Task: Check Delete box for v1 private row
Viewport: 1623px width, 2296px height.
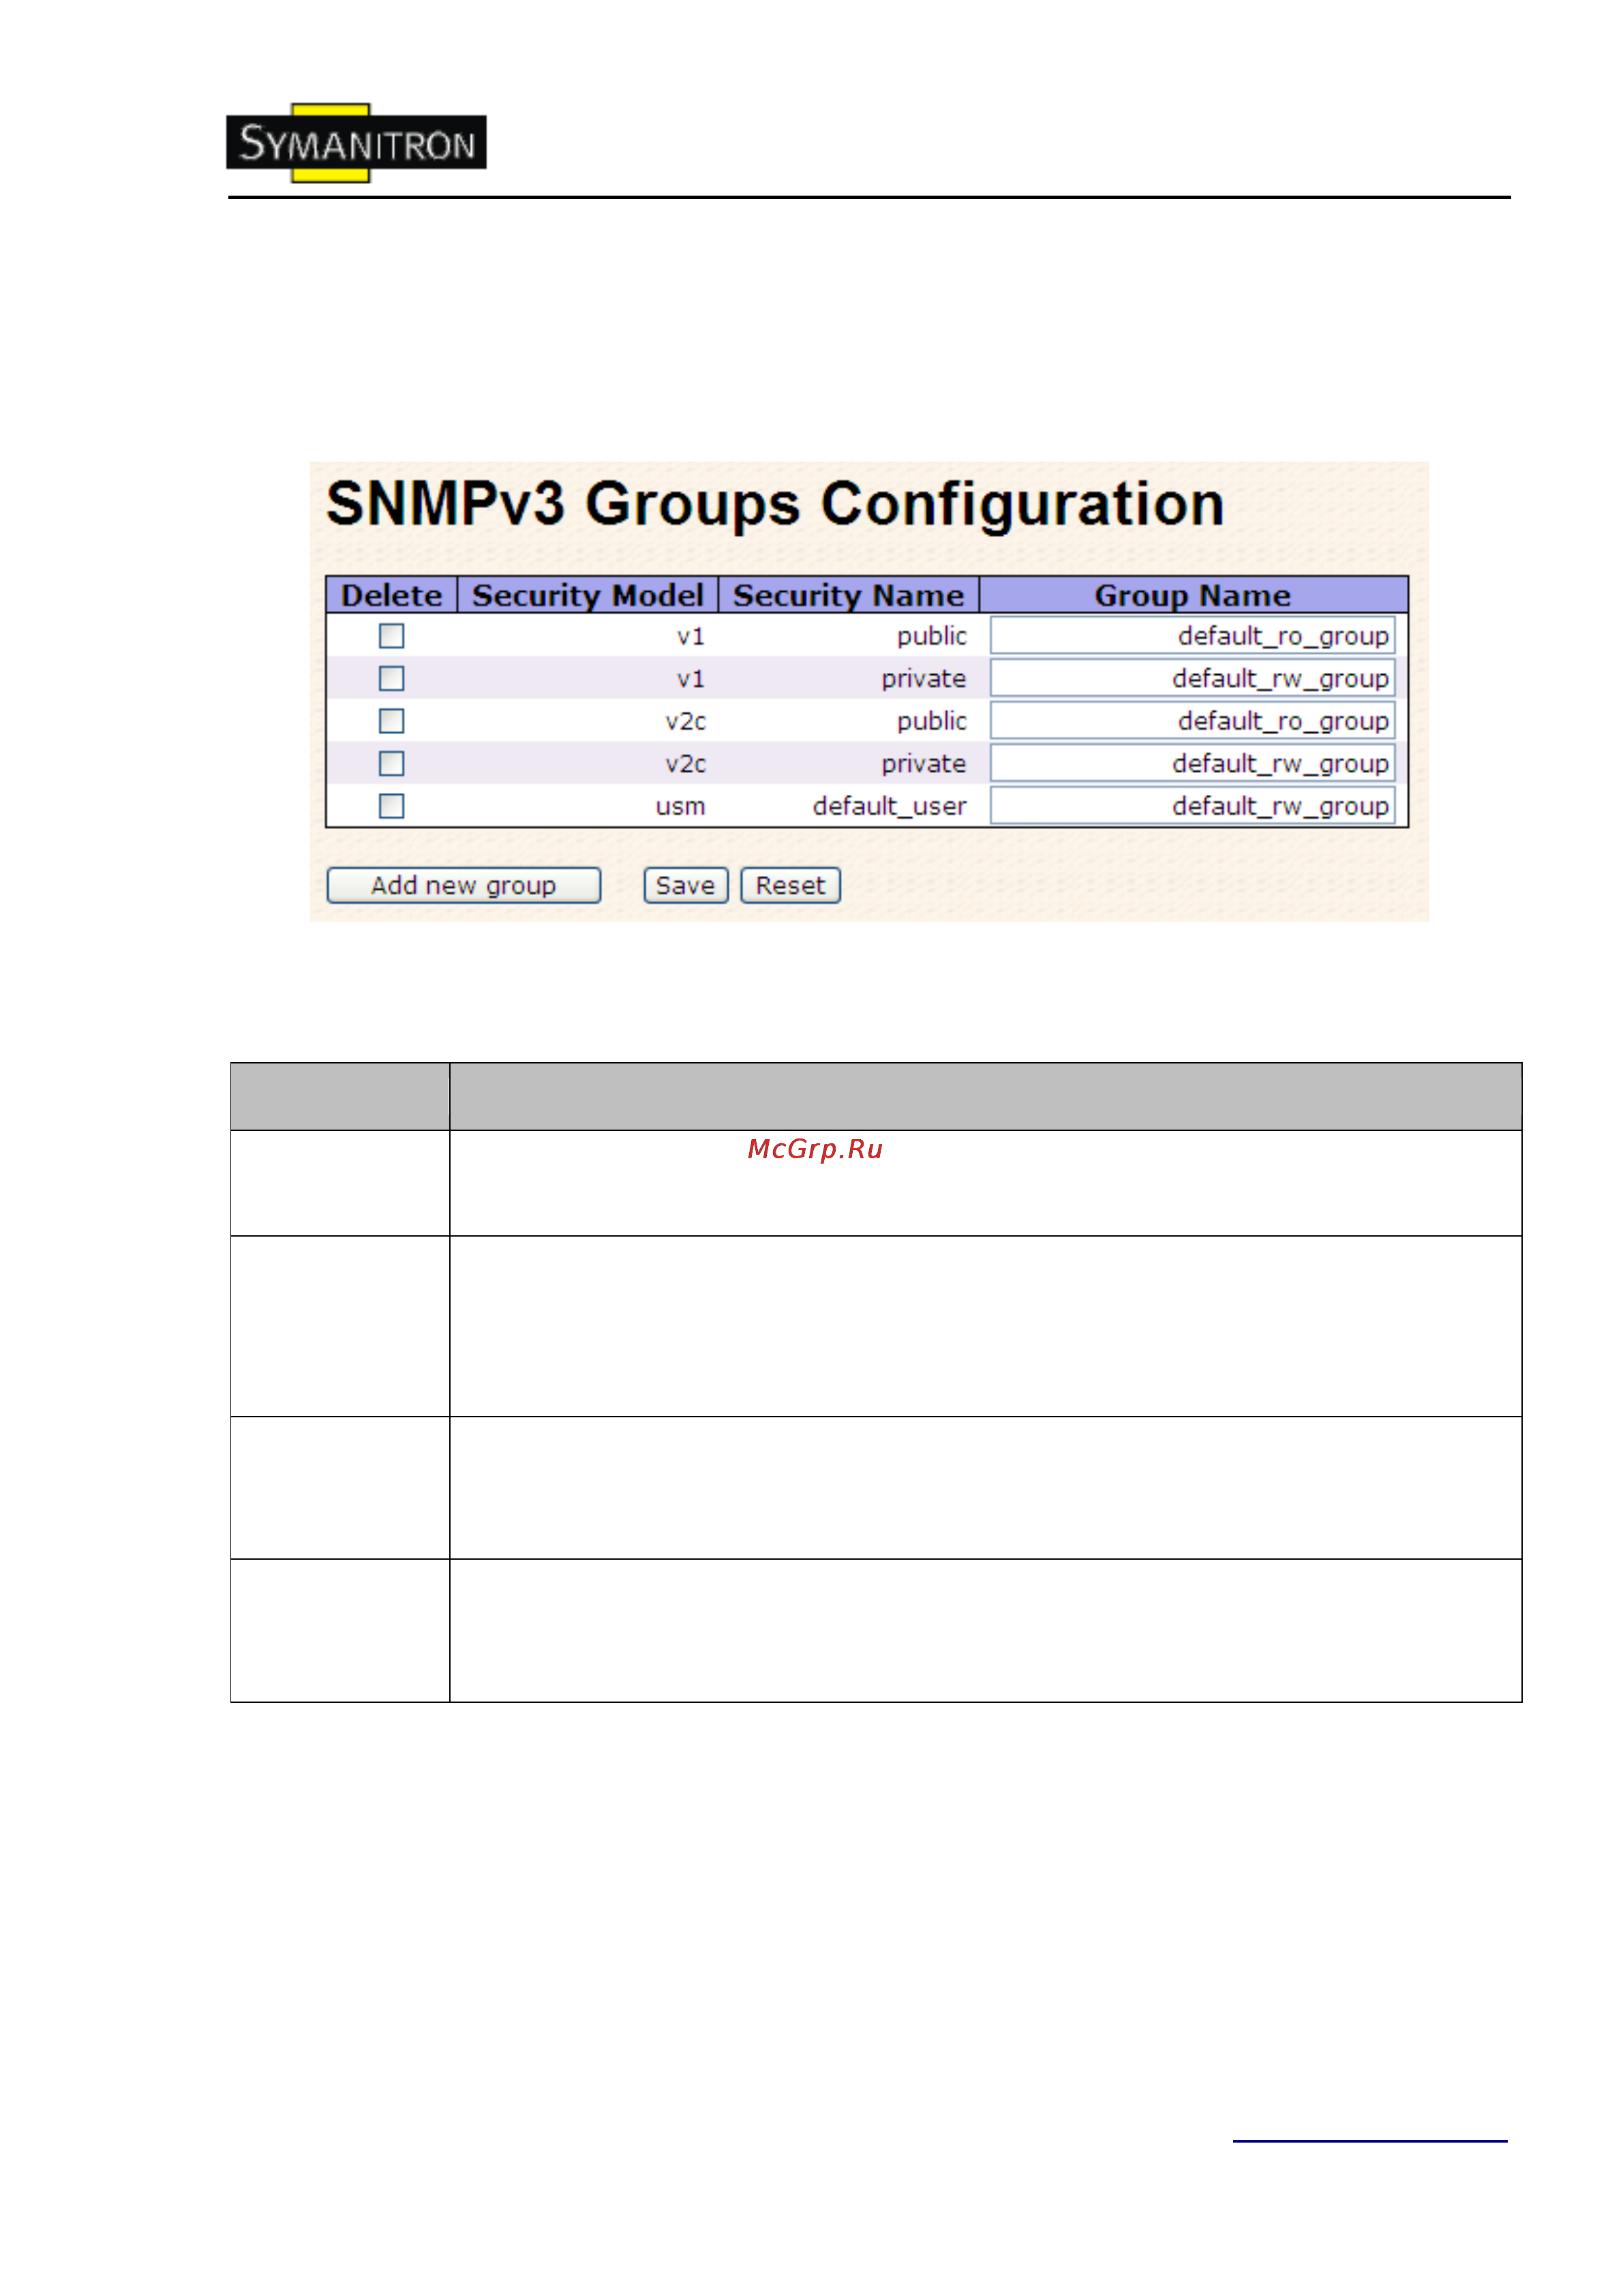Action: pos(391,679)
